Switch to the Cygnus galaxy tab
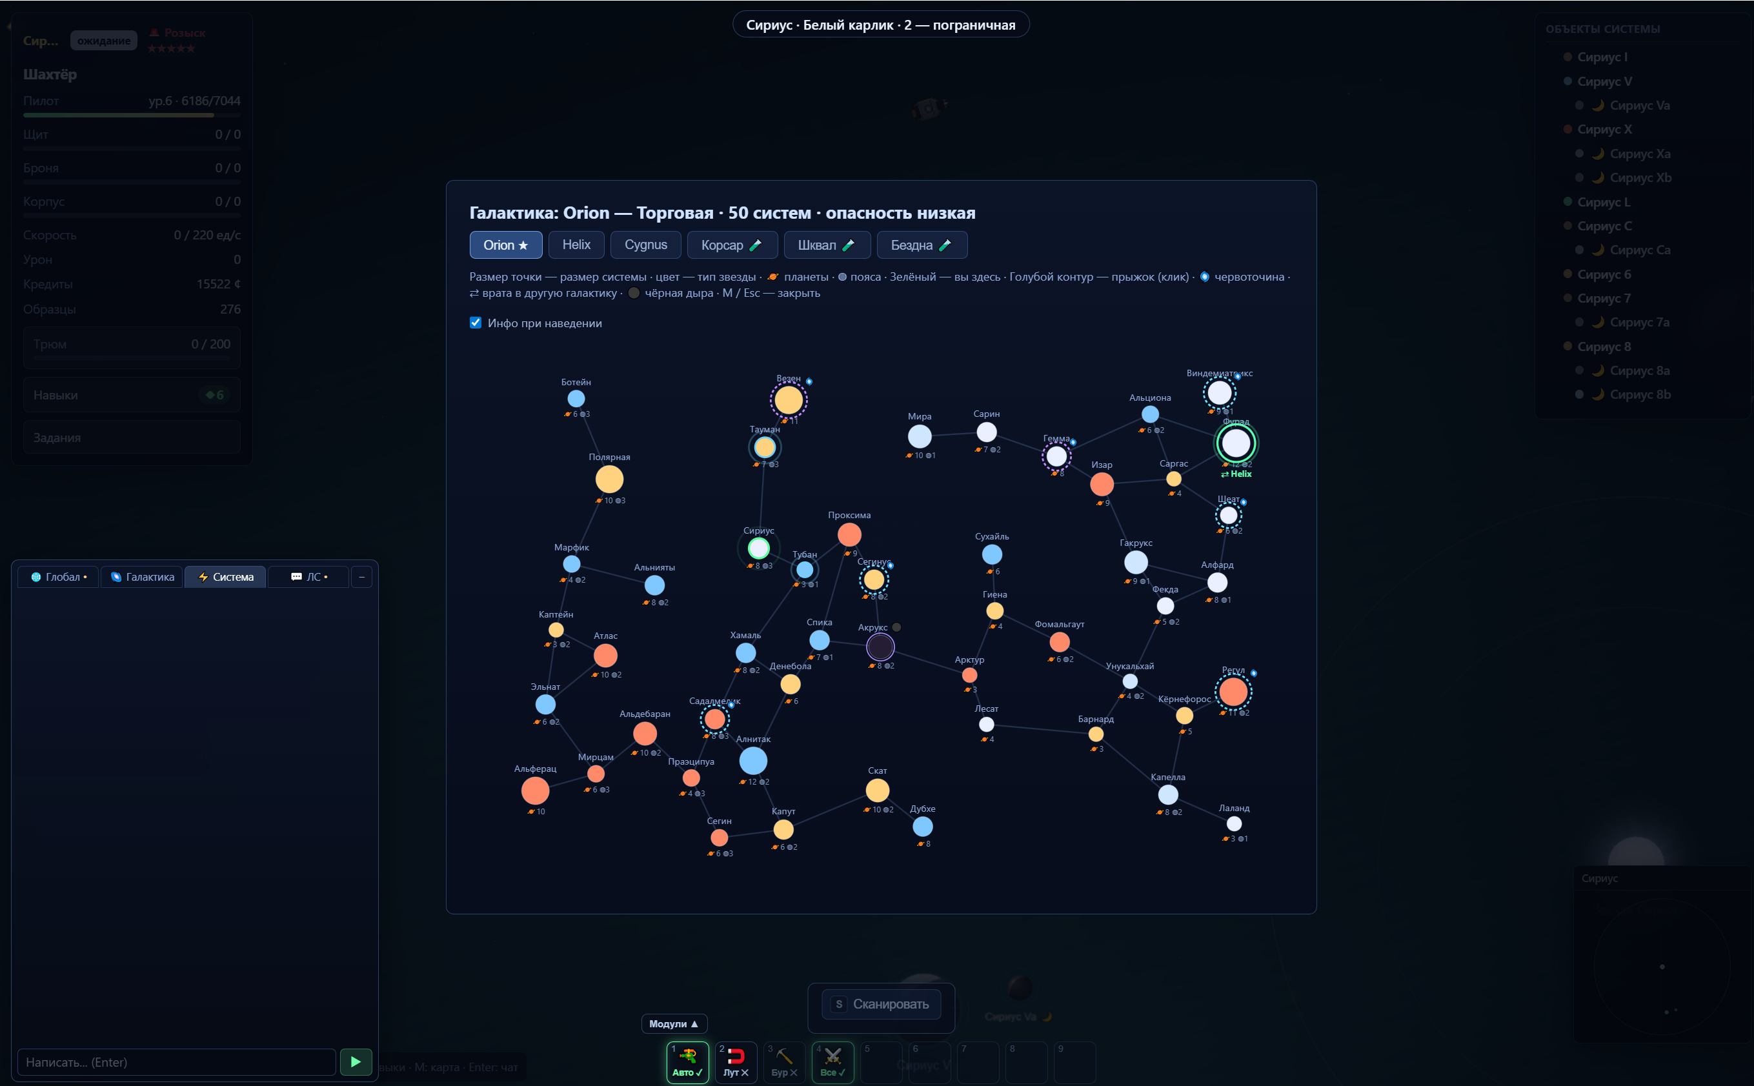 (646, 245)
